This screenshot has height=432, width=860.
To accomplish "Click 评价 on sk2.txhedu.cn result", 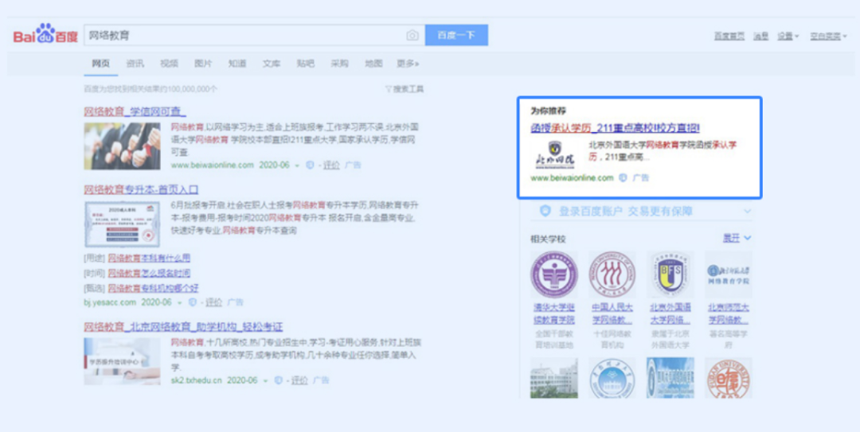I will 299,380.
